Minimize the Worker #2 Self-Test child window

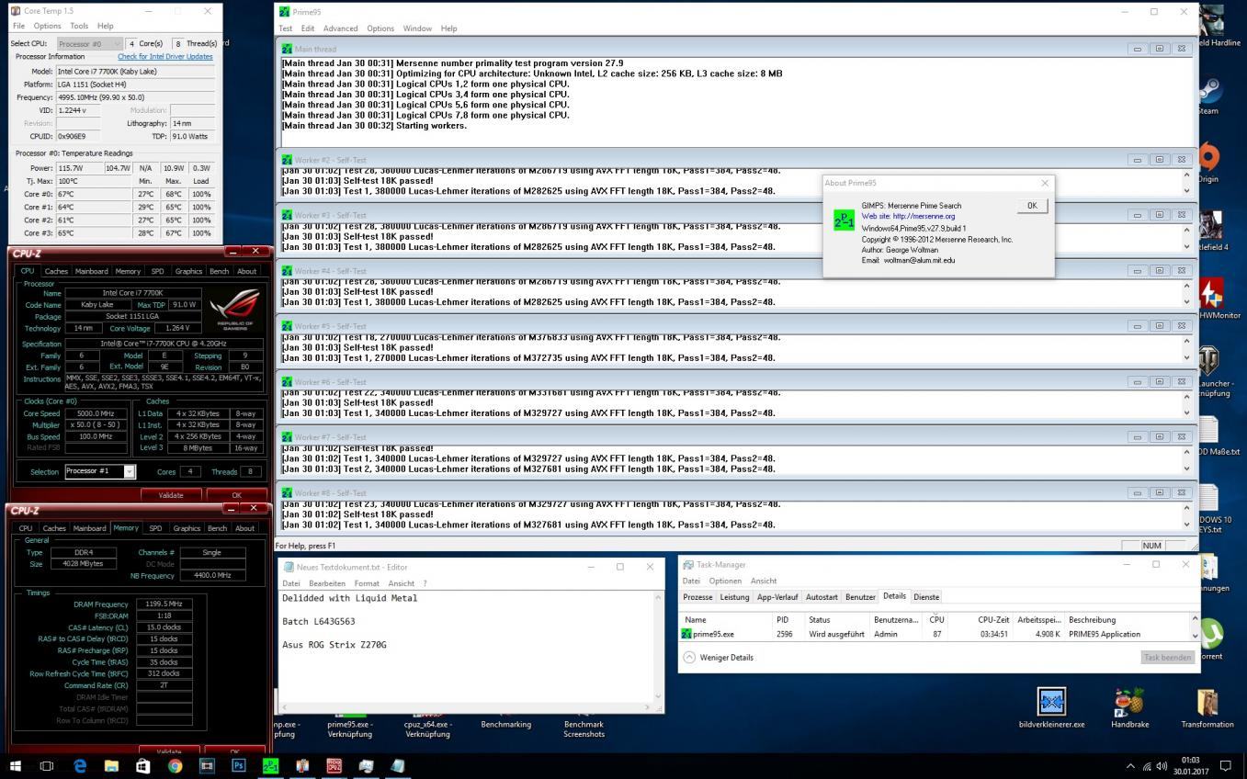pos(1137,160)
